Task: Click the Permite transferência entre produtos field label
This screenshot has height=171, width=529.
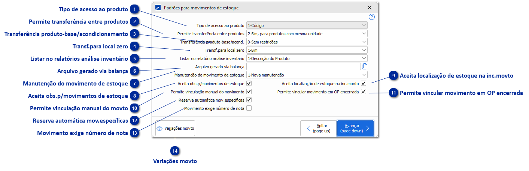Action: (211, 34)
